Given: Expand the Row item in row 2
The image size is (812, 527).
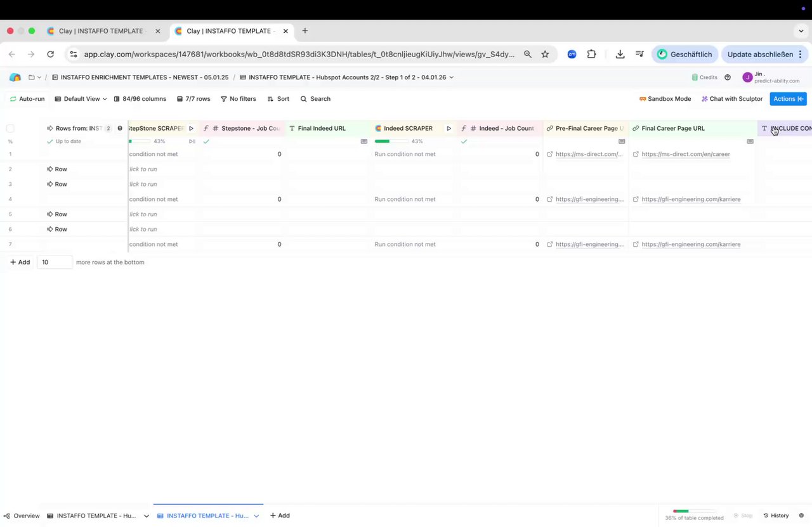Looking at the screenshot, I should coord(57,169).
